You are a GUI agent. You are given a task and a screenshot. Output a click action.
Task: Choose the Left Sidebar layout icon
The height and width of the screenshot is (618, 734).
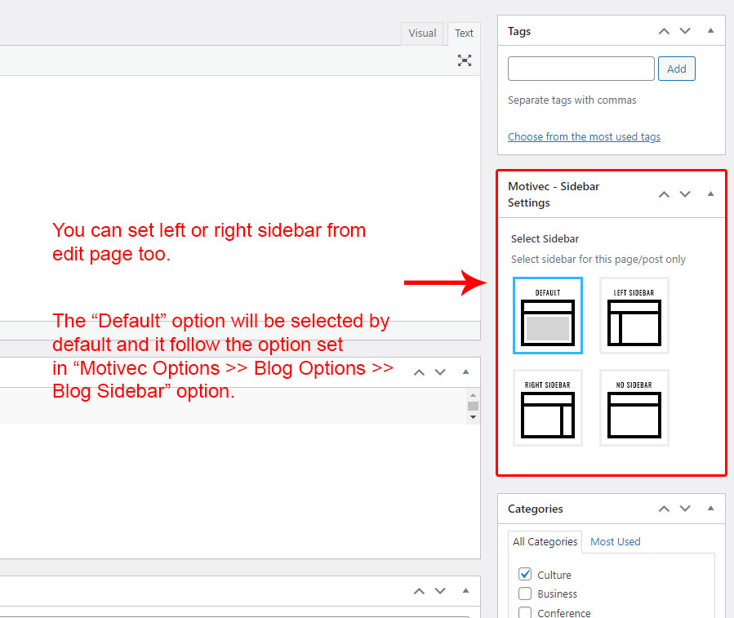[634, 316]
